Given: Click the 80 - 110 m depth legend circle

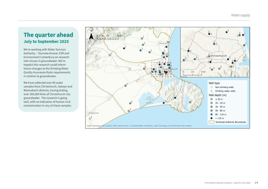Looking at the screenshot, I should pyautogui.click(x=211, y=114).
